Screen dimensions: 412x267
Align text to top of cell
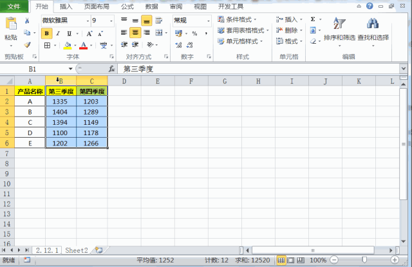[124, 20]
